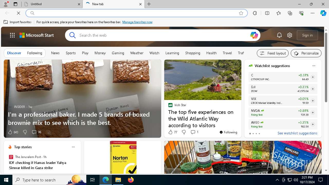This screenshot has height=185, width=329.
Task: Open the volume control in tray
Action: point(296,180)
